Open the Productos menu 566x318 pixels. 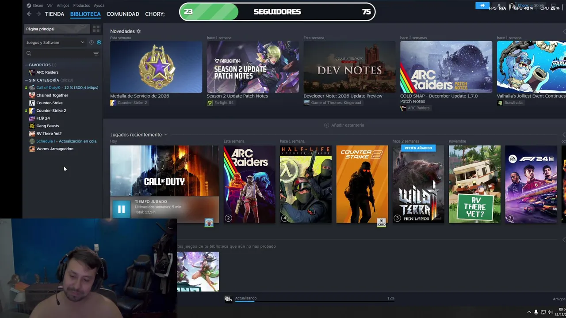click(x=81, y=5)
